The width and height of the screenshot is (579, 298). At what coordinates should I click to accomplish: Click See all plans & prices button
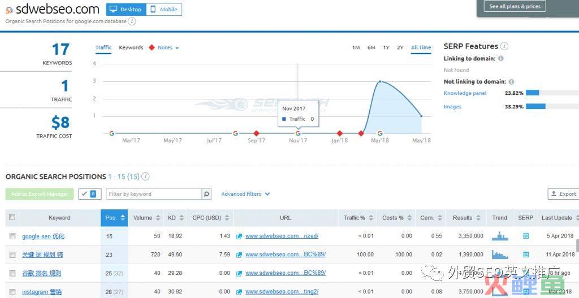tap(515, 6)
